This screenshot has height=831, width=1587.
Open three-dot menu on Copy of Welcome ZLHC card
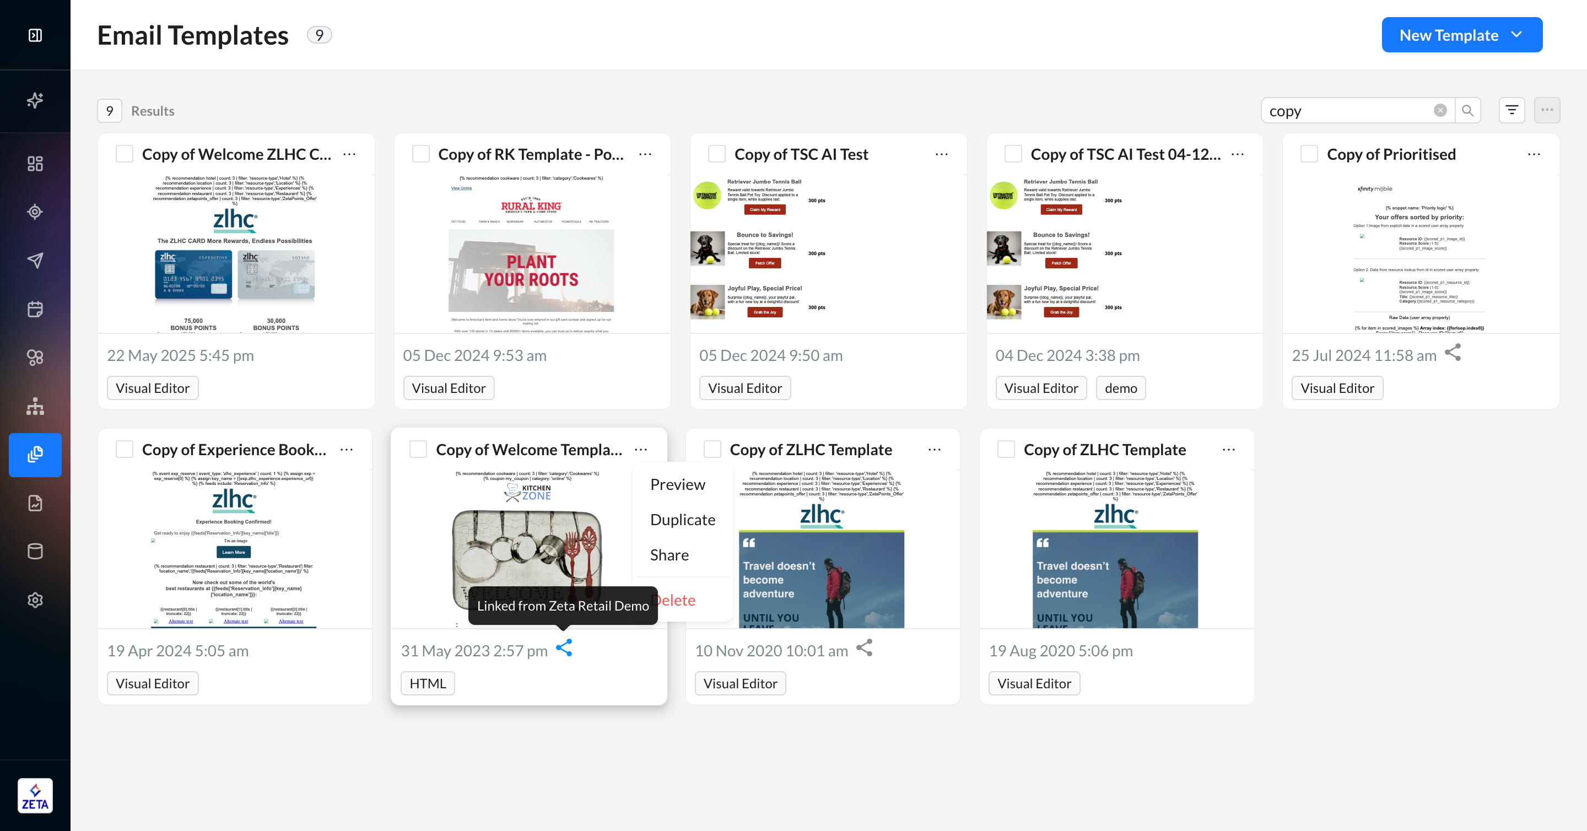pos(349,154)
